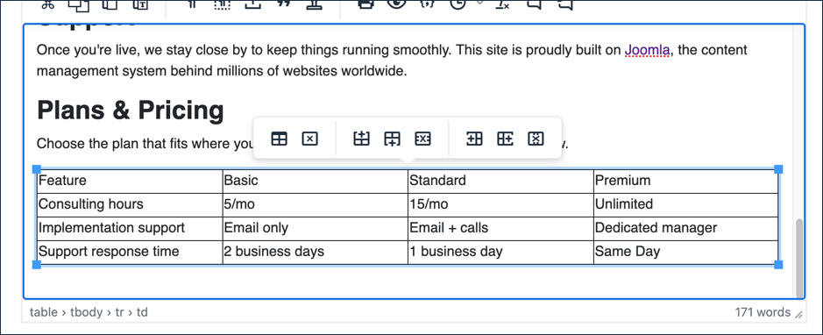This screenshot has height=335, width=823.
Task: Click the '2 business days' cell
Action: pos(315,253)
